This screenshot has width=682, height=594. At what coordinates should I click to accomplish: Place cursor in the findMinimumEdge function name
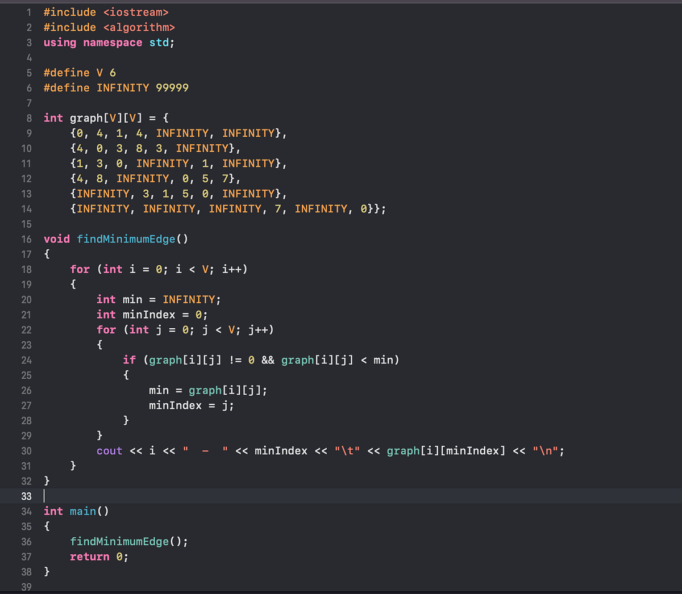pos(126,239)
